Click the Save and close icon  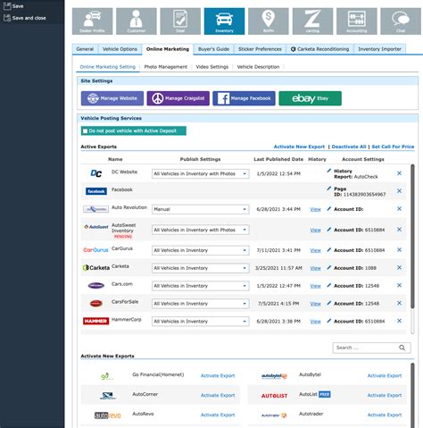click(7, 18)
